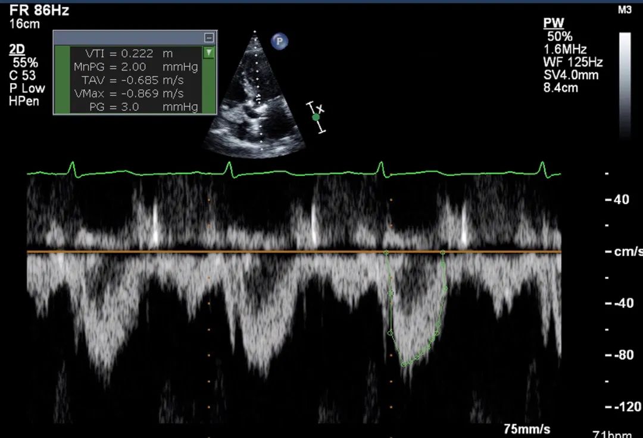Click the VTI trace end point on baseline
Screen dimensions: 643x438
point(443,253)
